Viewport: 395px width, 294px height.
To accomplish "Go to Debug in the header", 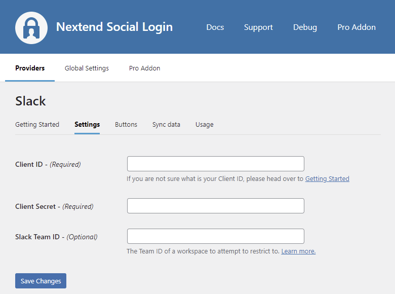I will tap(305, 27).
